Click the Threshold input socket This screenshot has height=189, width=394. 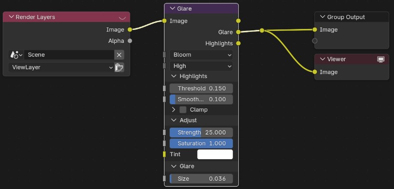[x=164, y=88]
